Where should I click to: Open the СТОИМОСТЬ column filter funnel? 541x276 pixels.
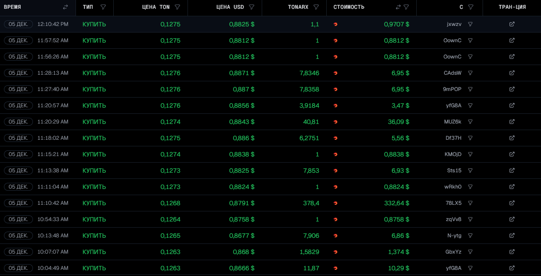click(407, 7)
